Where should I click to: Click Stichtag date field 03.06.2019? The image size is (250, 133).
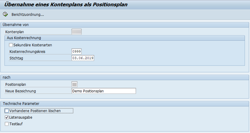tap(83, 58)
